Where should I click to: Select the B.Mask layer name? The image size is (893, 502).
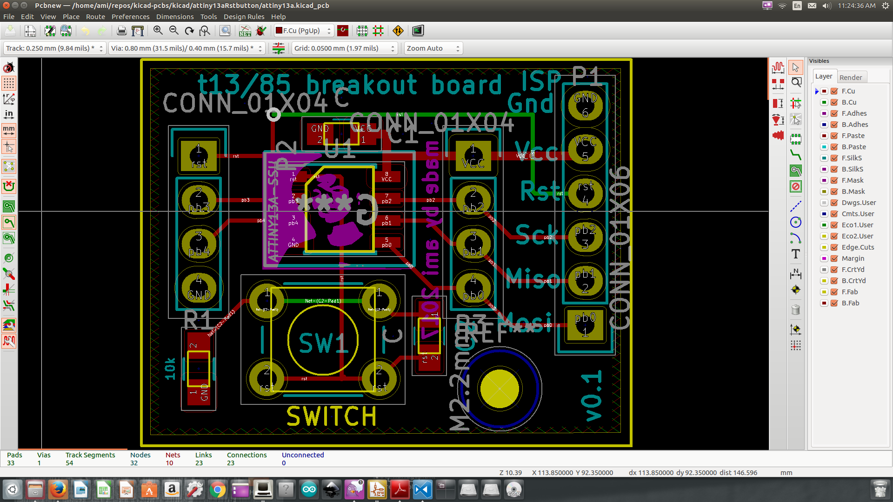(853, 192)
